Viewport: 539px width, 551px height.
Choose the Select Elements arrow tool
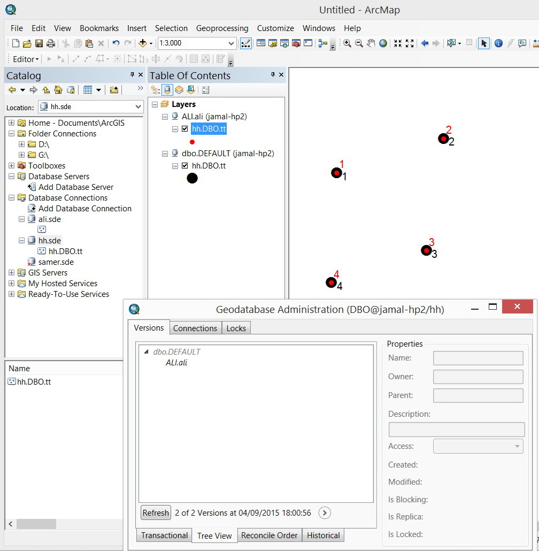pyautogui.click(x=484, y=43)
